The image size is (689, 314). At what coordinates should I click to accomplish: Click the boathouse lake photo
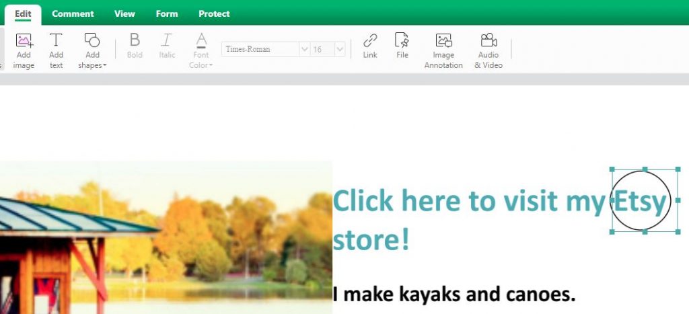tap(166, 237)
